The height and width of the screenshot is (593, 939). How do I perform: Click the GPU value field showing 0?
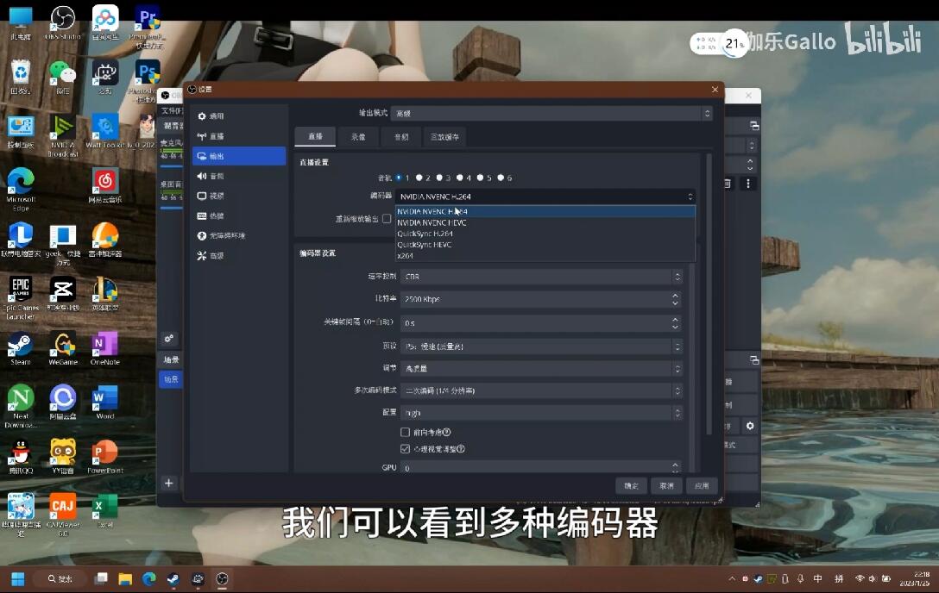(541, 467)
